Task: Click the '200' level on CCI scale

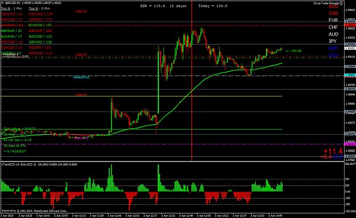Action: coord(347,179)
